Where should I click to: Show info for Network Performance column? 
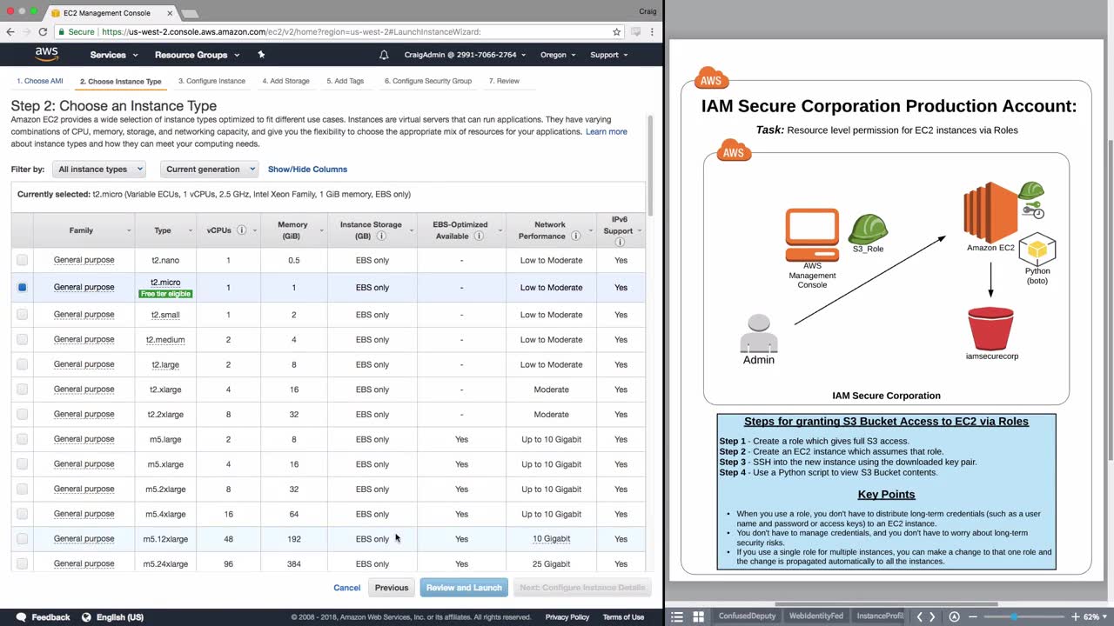pyautogui.click(x=575, y=236)
